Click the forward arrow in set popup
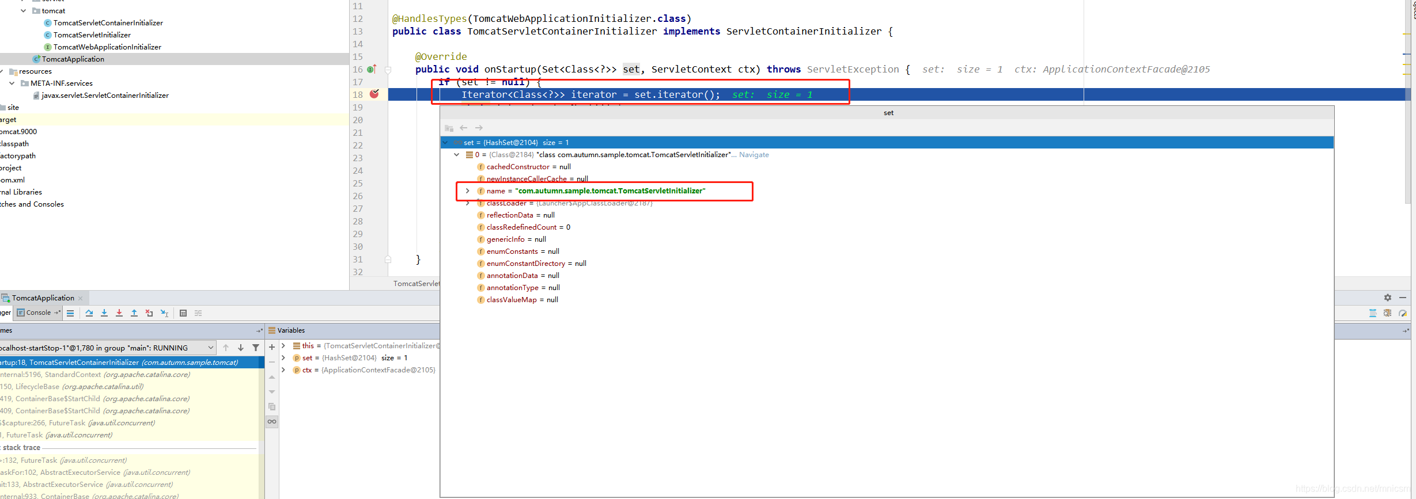The width and height of the screenshot is (1416, 499). [x=479, y=128]
